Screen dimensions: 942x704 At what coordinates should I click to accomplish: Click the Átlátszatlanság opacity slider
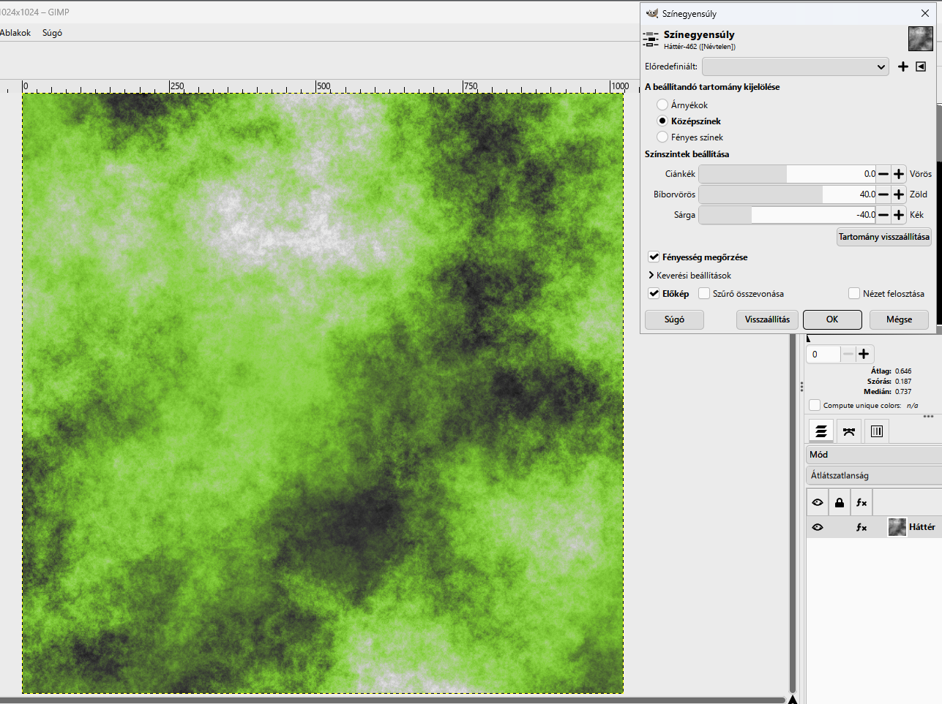(x=874, y=475)
